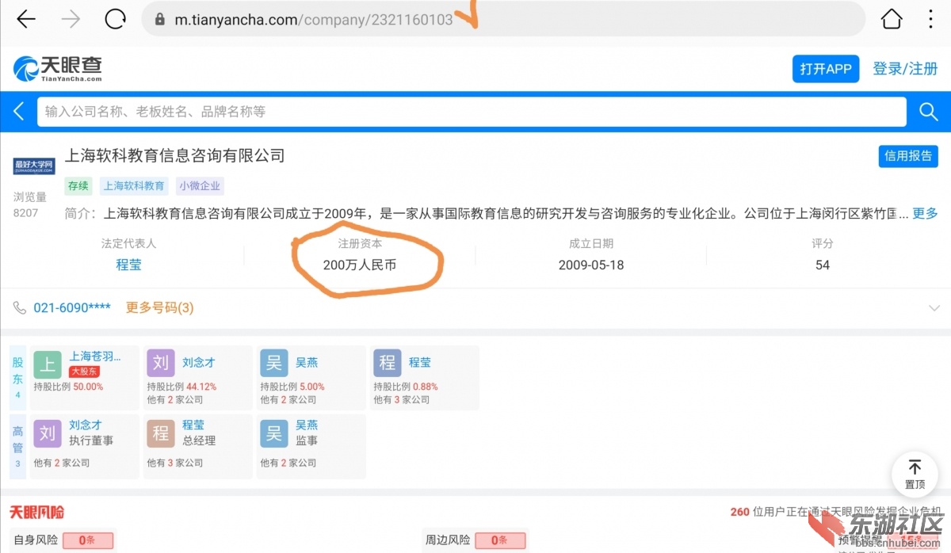Go back with the browser back arrow
This screenshot has width=951, height=553.
pos(26,19)
